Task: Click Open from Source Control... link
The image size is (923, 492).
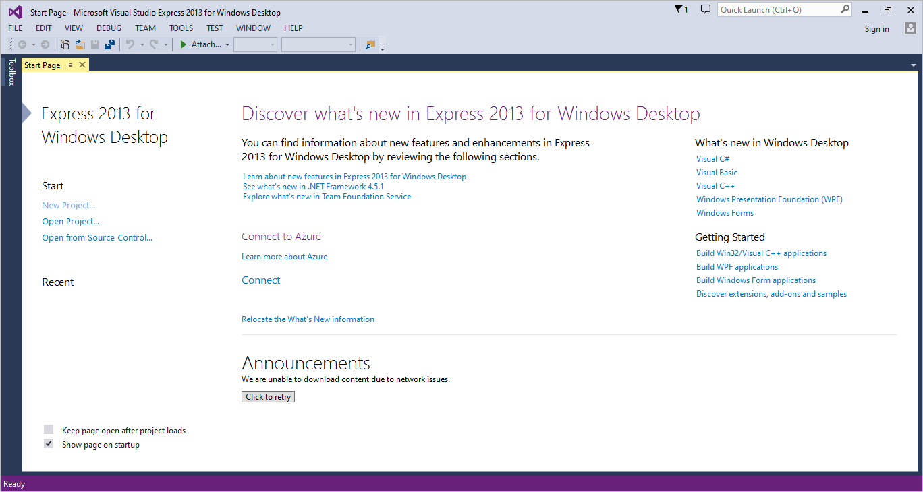Action: coord(97,237)
